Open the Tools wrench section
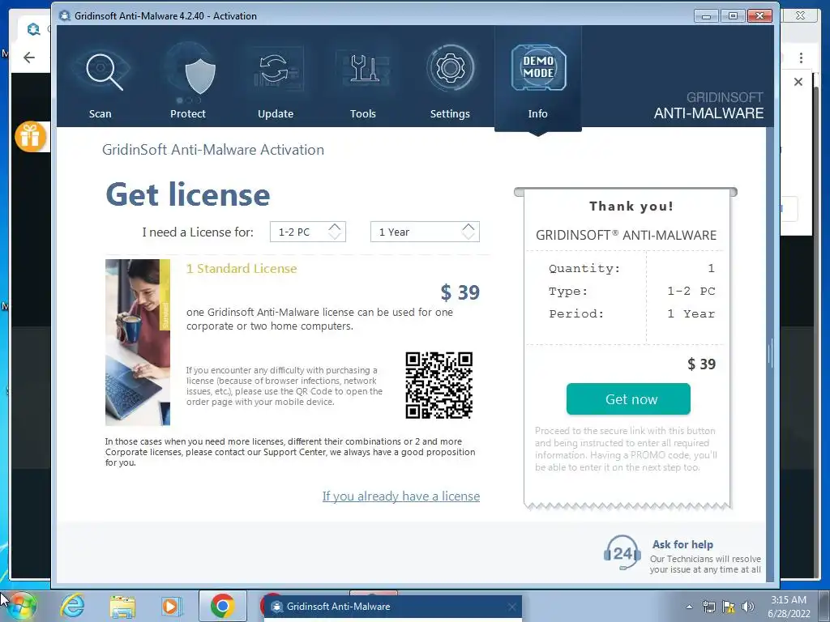 click(363, 68)
